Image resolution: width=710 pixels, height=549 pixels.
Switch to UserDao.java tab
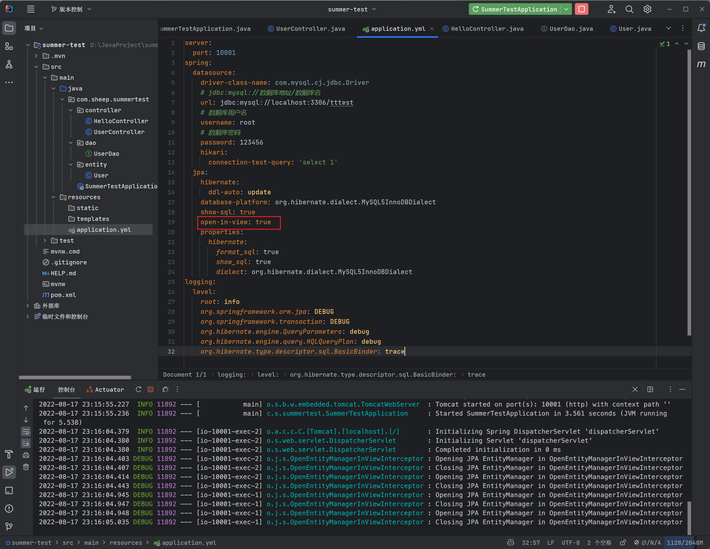[x=567, y=29]
